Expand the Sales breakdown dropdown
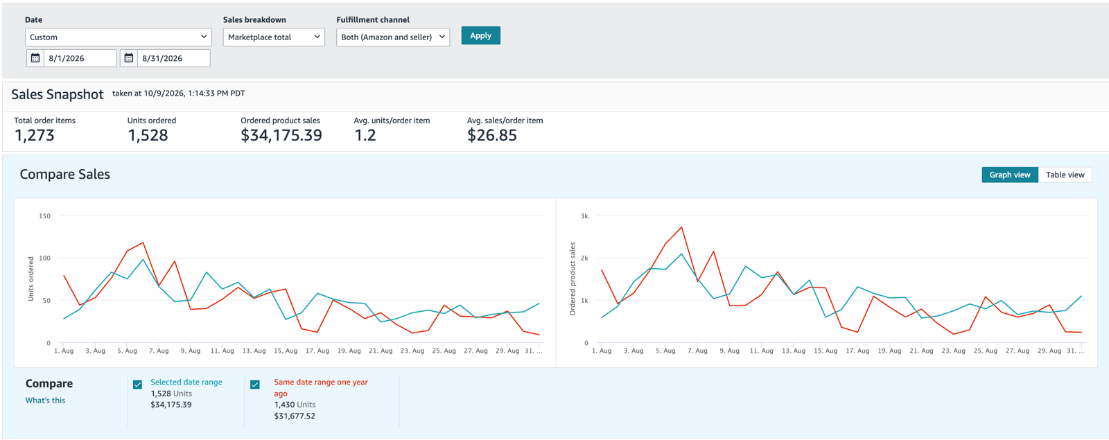 coord(274,37)
